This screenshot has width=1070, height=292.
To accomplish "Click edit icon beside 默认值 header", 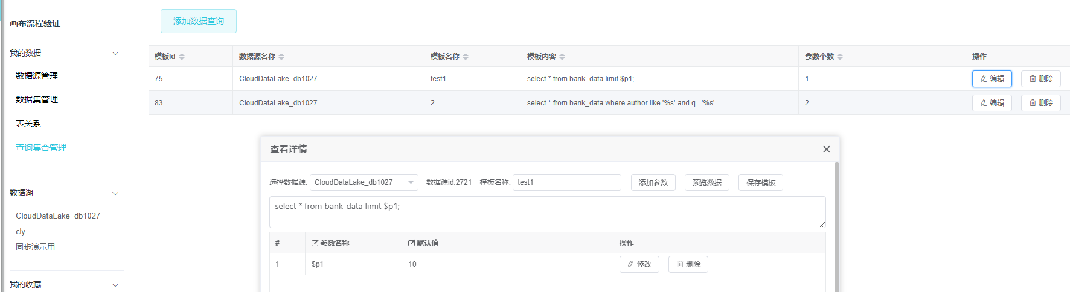I will click(x=411, y=243).
